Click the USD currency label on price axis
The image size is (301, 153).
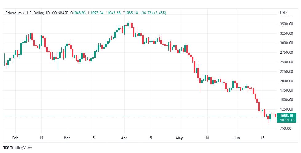coord(283,13)
